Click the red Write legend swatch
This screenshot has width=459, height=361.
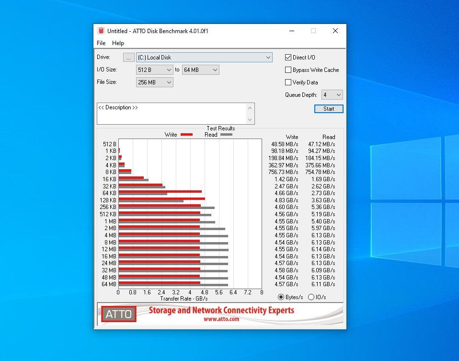tap(186, 135)
